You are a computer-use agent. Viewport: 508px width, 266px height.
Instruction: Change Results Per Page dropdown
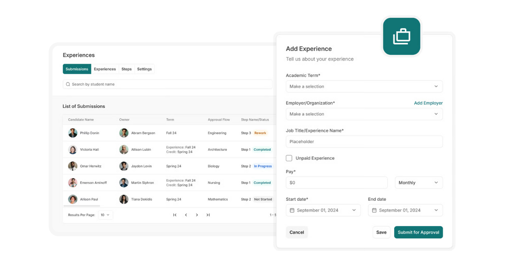(x=105, y=215)
